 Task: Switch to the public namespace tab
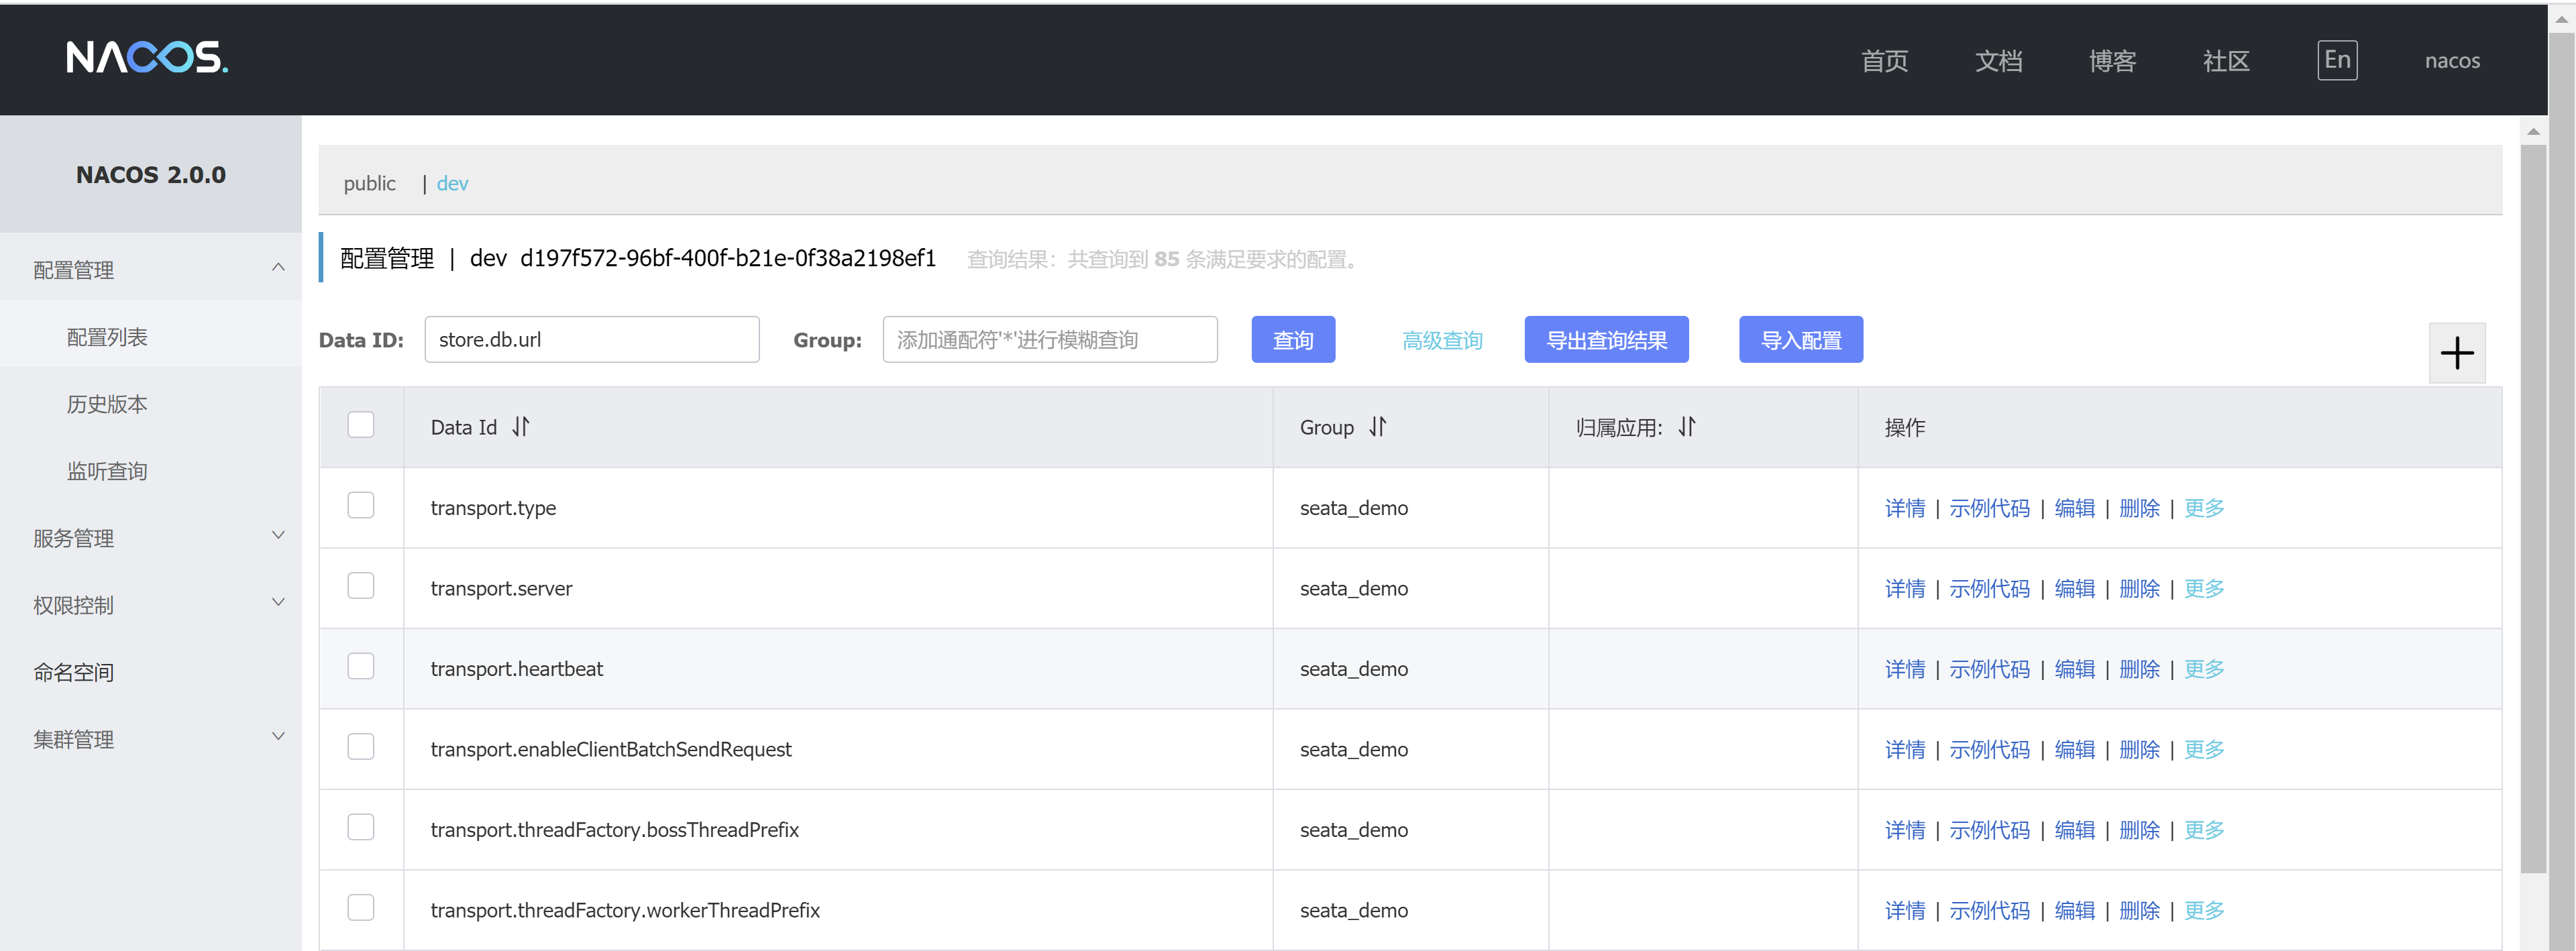point(369,183)
